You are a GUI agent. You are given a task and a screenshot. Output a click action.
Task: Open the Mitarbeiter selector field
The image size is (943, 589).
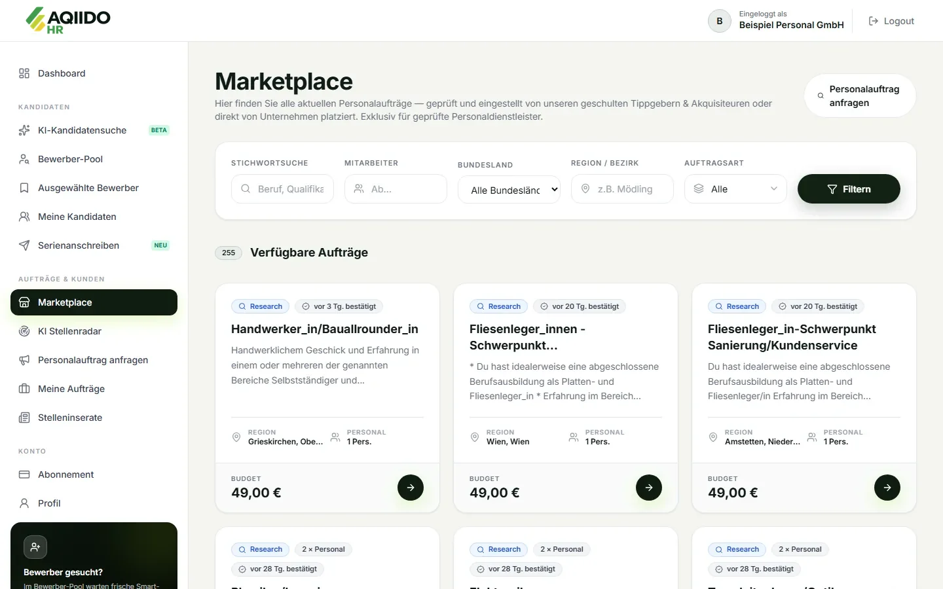click(396, 189)
